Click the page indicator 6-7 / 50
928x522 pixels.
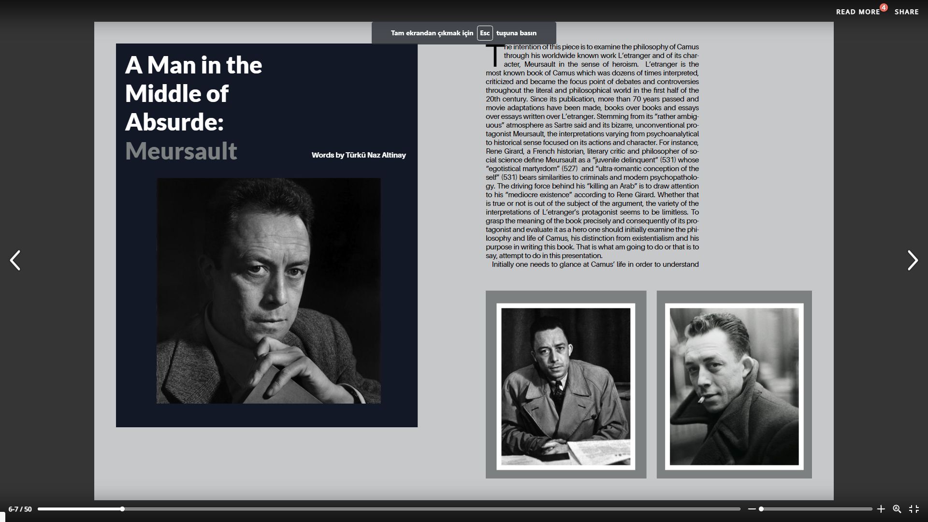coord(20,509)
